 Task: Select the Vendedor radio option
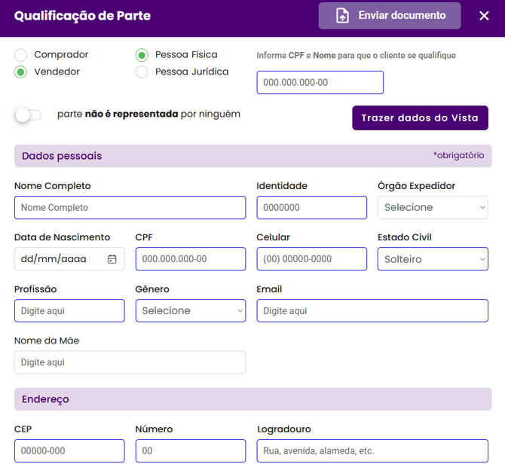click(x=21, y=72)
